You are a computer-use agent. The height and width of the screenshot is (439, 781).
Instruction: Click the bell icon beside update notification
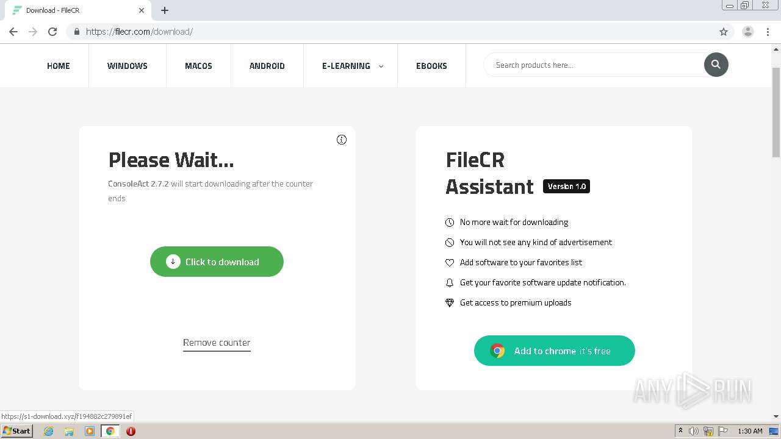pyautogui.click(x=450, y=283)
